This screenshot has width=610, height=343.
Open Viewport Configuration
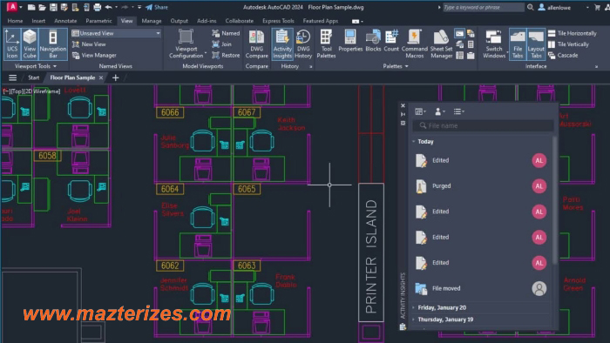(x=186, y=44)
